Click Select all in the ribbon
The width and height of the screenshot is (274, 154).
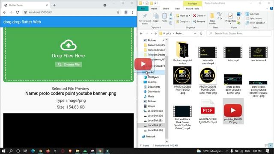[x=252, y=14]
